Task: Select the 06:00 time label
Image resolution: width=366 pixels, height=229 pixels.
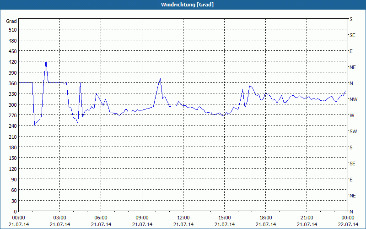Action: click(x=101, y=218)
